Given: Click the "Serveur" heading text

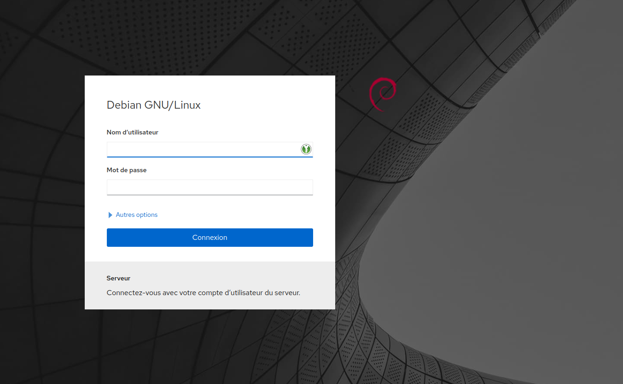Looking at the screenshot, I should pos(118,278).
